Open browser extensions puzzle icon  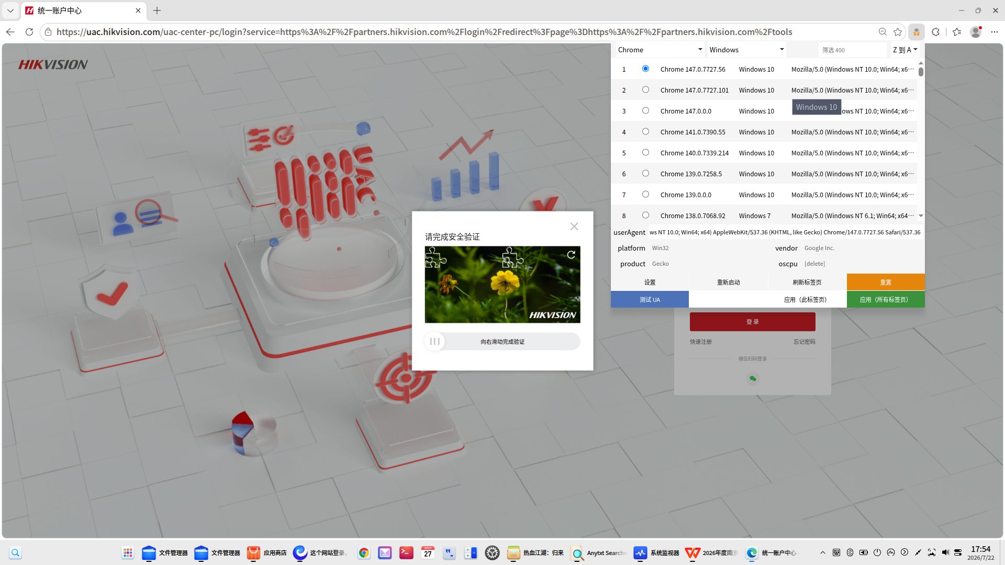coord(935,32)
